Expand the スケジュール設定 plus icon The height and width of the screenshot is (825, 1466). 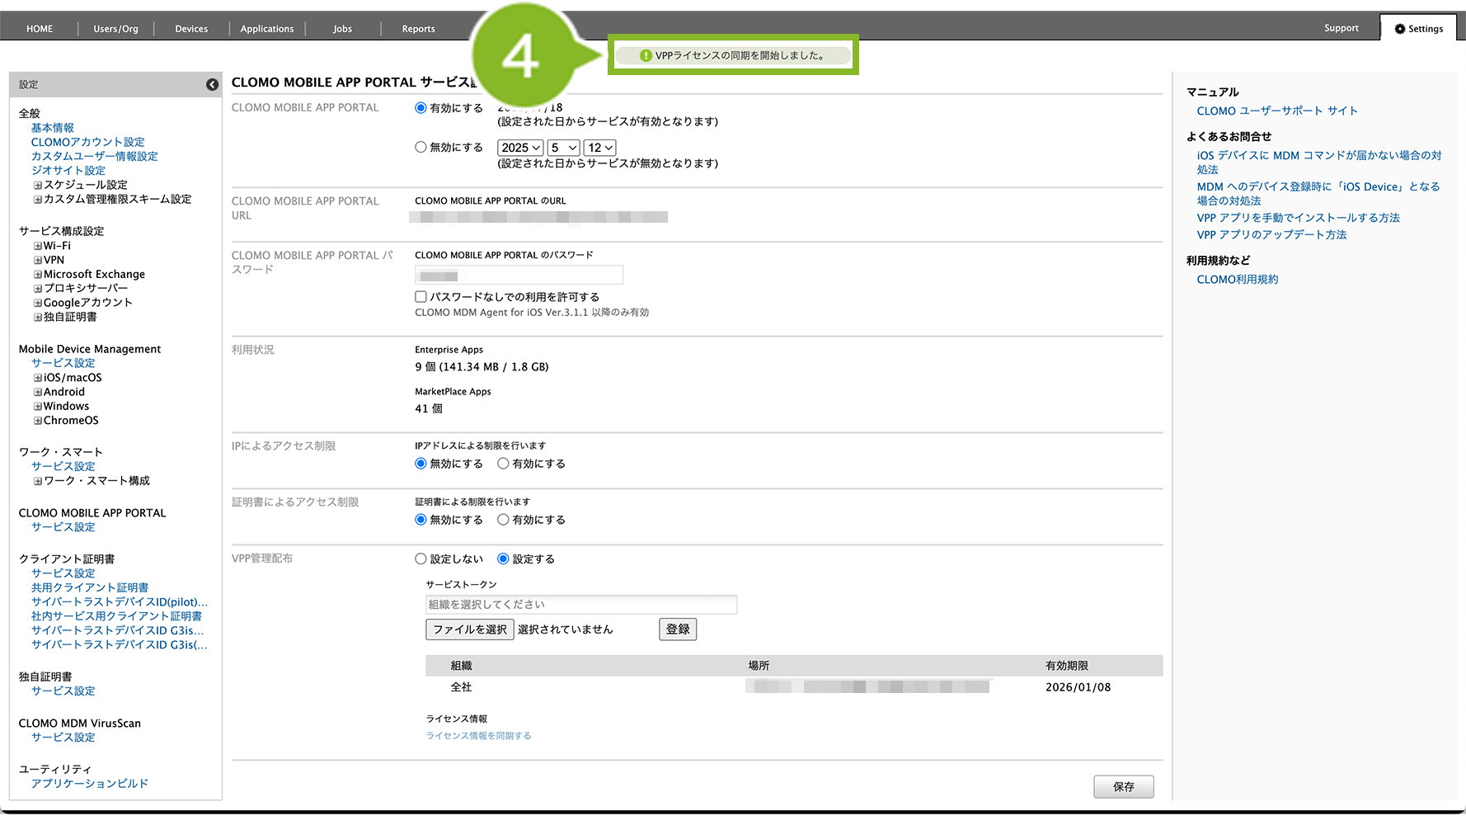[38, 186]
